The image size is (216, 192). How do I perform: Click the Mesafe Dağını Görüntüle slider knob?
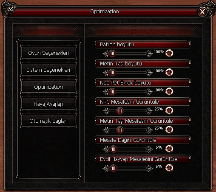click(x=114, y=149)
